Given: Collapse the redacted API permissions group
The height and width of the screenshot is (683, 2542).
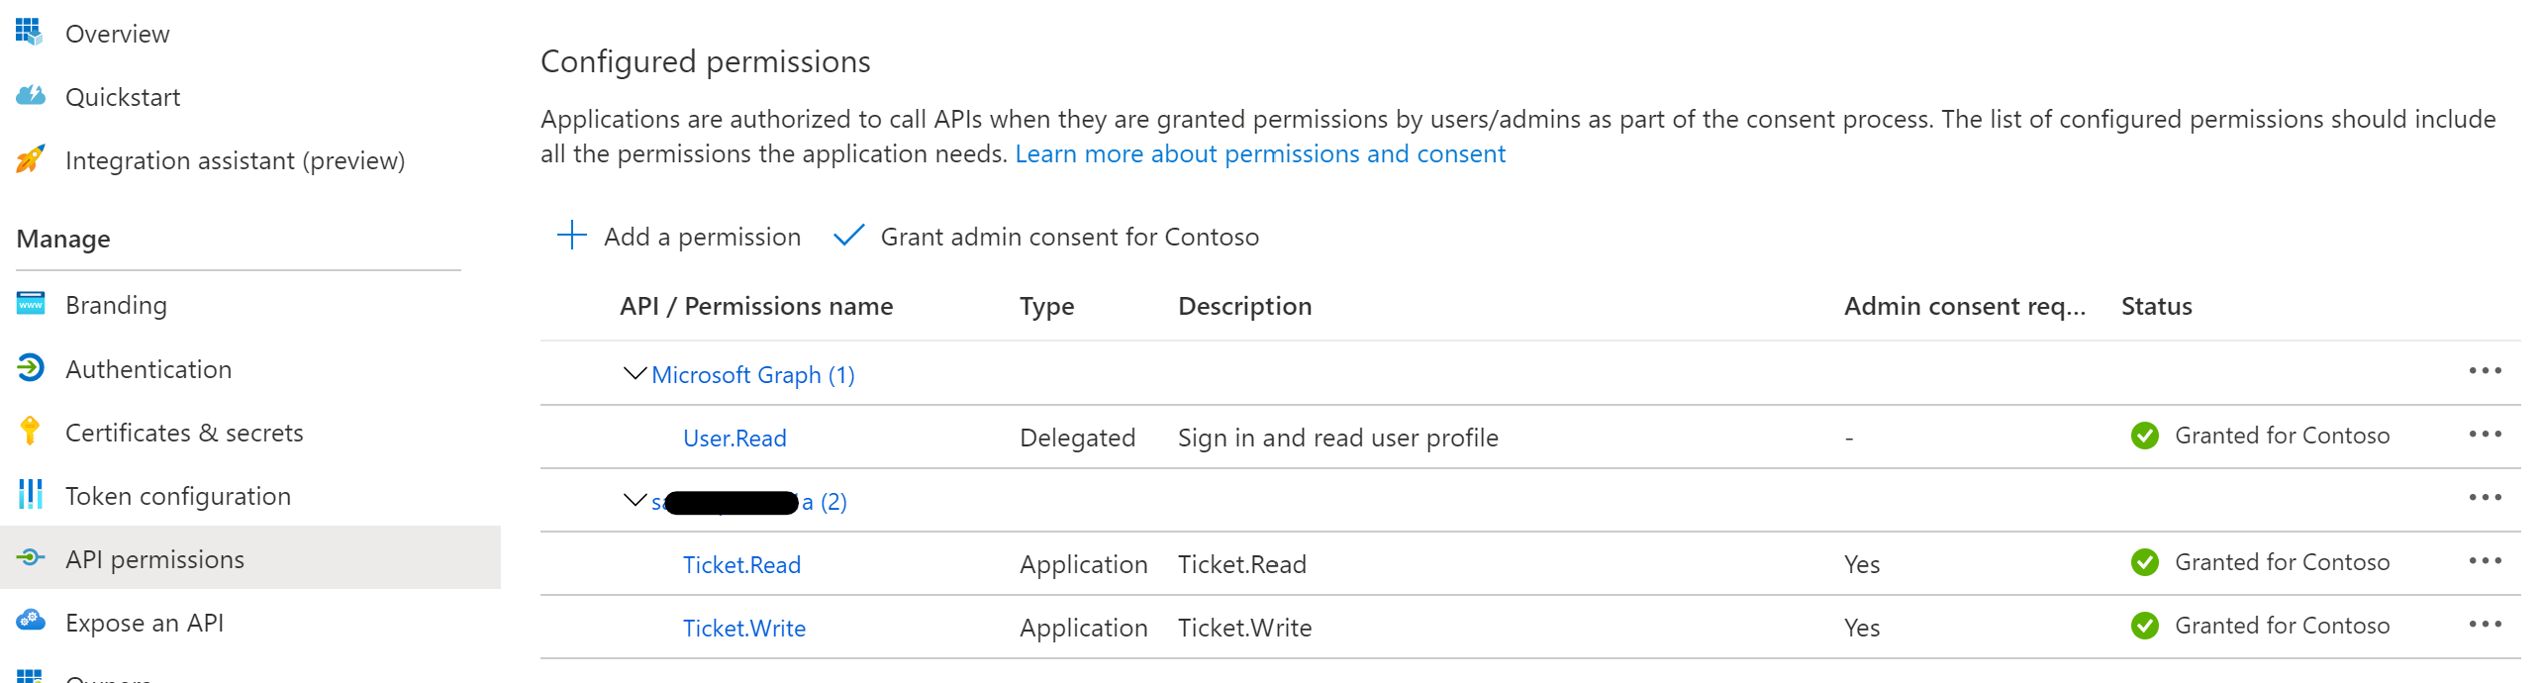Looking at the screenshot, I should [635, 501].
